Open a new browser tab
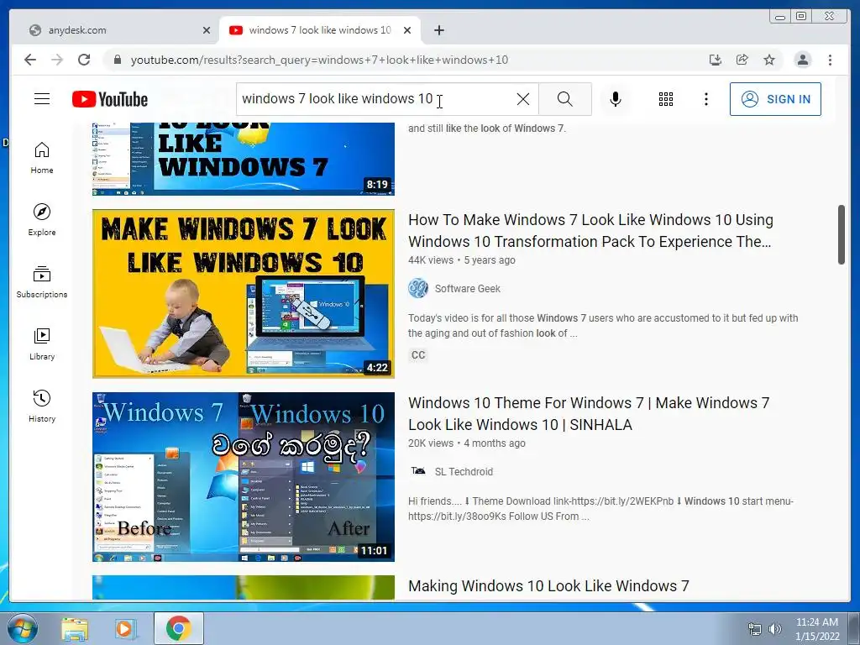Screen dimensions: 860x645 [438, 30]
